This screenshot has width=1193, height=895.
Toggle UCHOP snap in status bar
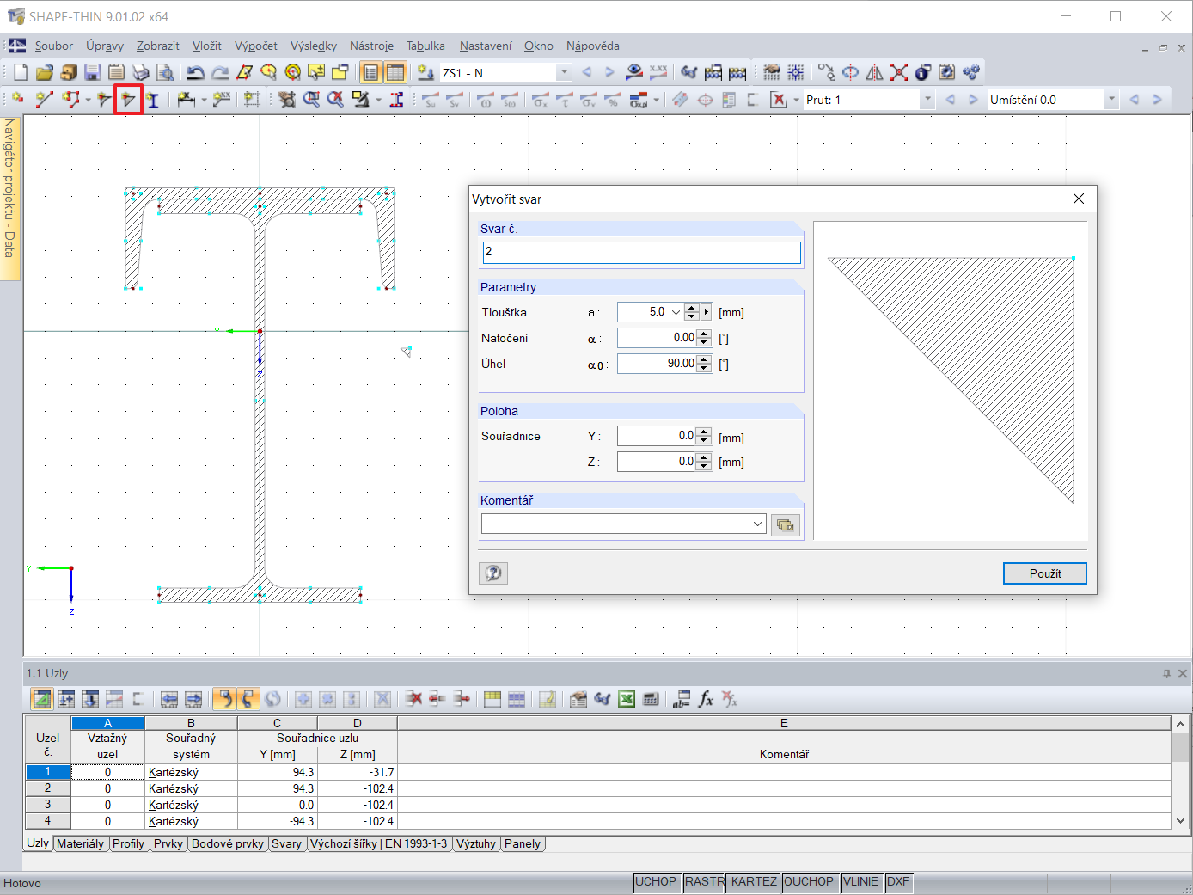pos(656,881)
